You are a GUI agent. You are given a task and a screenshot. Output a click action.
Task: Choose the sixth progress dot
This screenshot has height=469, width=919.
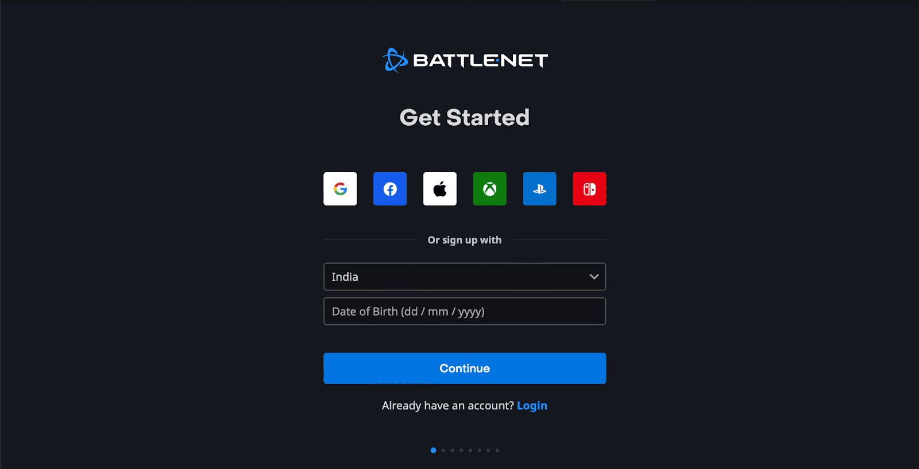coord(479,450)
